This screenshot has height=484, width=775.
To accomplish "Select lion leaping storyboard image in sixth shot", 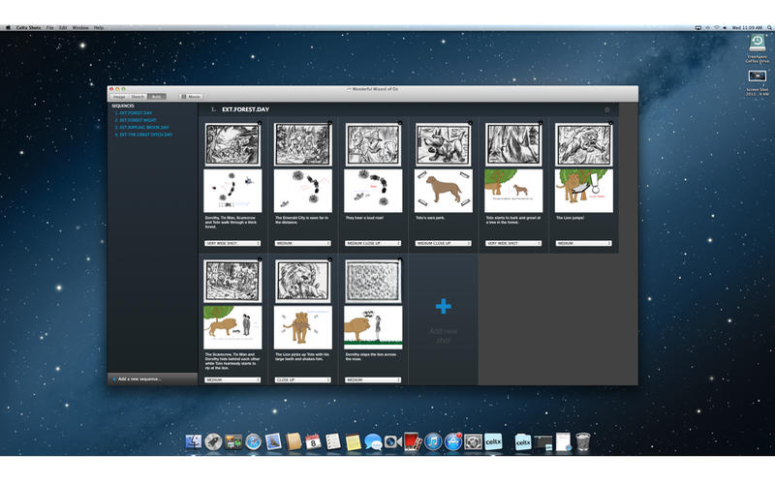I will click(x=583, y=144).
